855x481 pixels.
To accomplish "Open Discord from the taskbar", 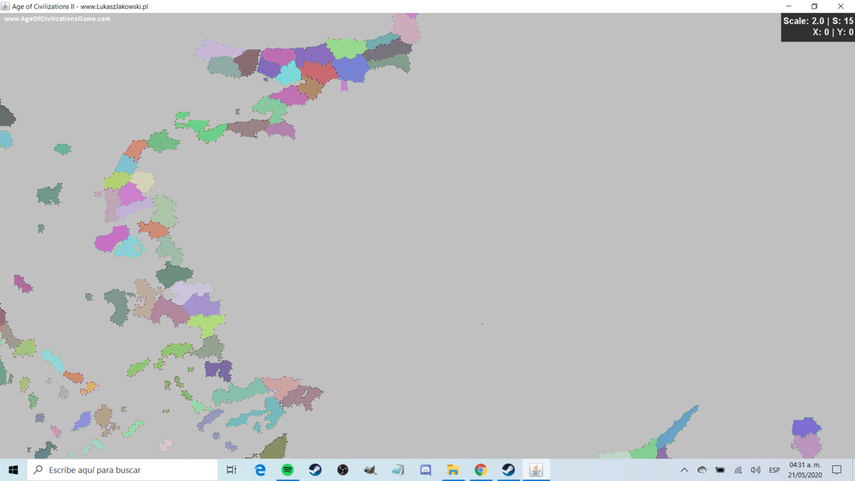I will (425, 470).
